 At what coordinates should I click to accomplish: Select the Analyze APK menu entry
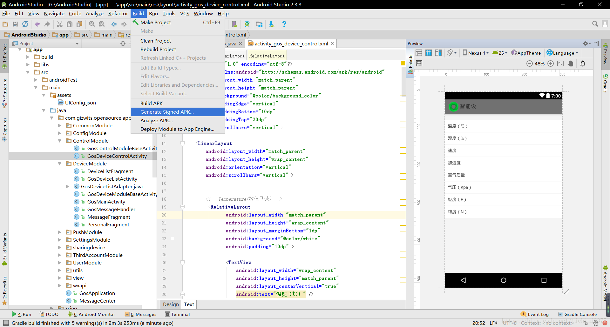[178, 120]
